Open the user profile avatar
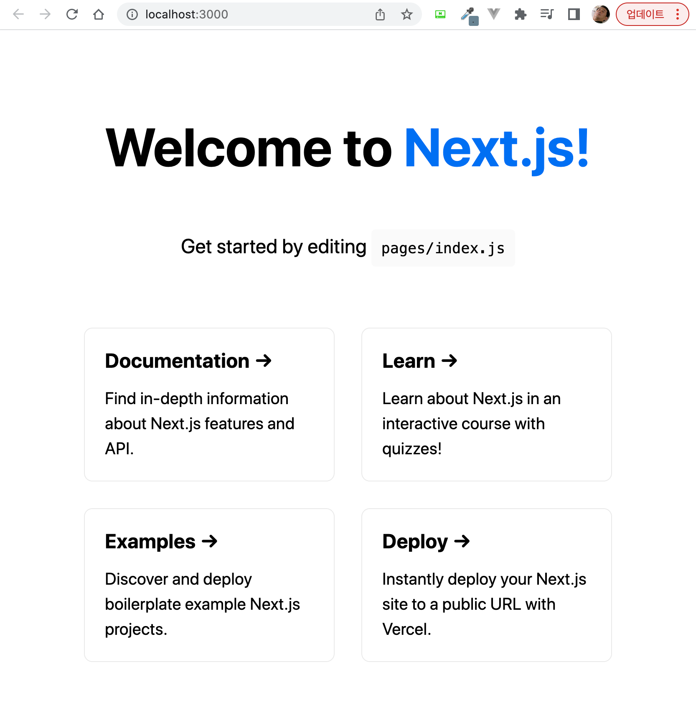Screen dimensions: 696x718 601,15
